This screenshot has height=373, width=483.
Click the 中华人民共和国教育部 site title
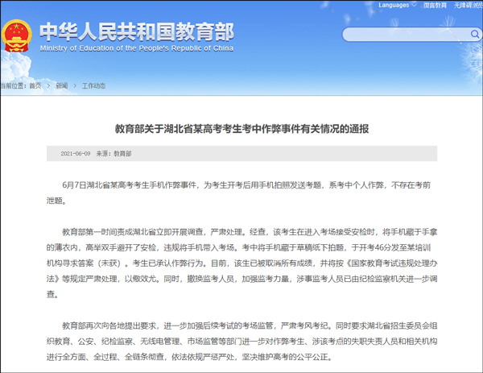[x=137, y=31]
